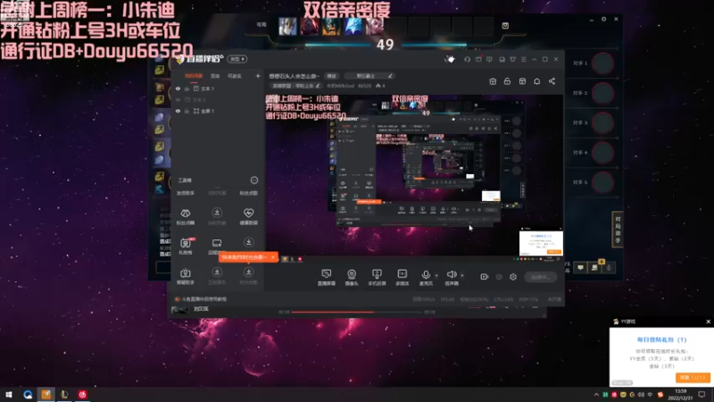The height and width of the screenshot is (402, 714).
Task: Expand the speaker options arrow
Action: pos(462,275)
